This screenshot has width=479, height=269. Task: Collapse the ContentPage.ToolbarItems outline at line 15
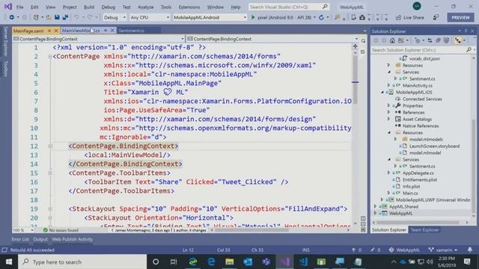point(50,173)
